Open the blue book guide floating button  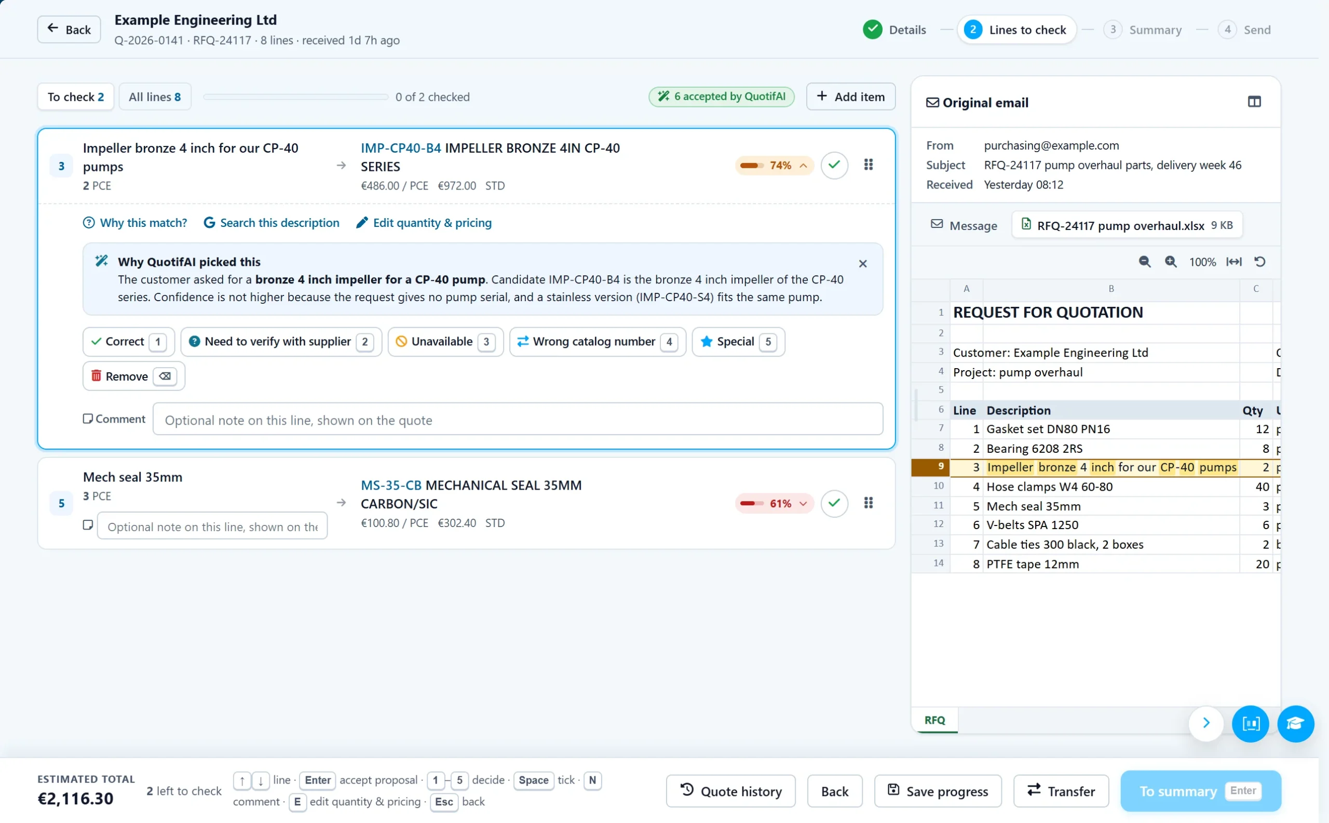[1250, 723]
